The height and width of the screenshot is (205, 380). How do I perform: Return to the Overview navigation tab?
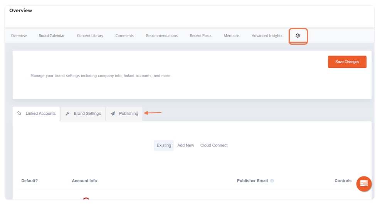(19, 36)
